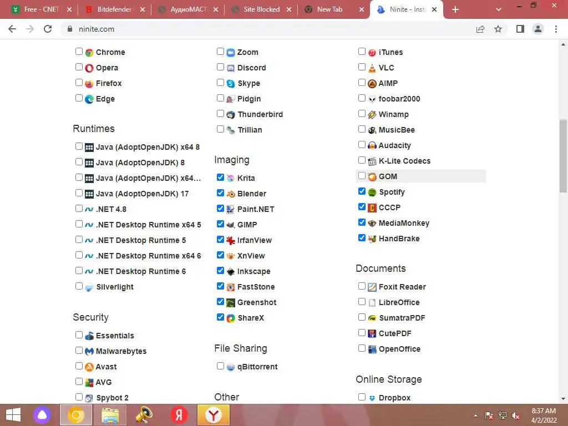Open Chrome's three-dot menu
This screenshot has width=568, height=426.
click(556, 29)
